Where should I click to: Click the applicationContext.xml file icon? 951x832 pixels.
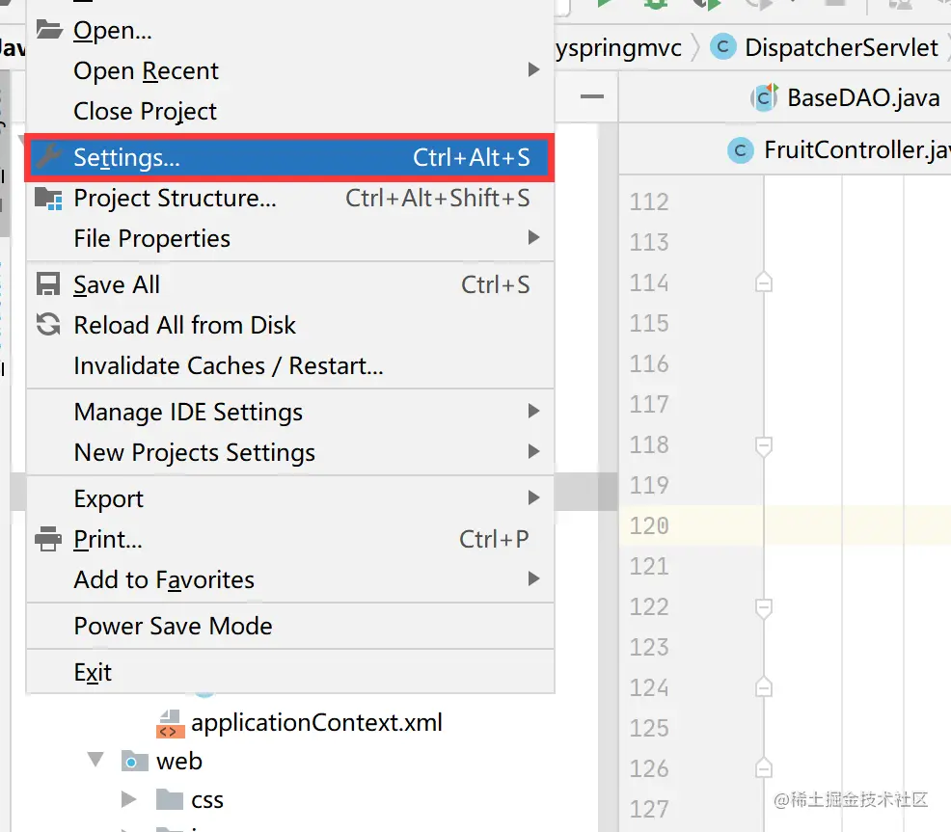point(170,723)
